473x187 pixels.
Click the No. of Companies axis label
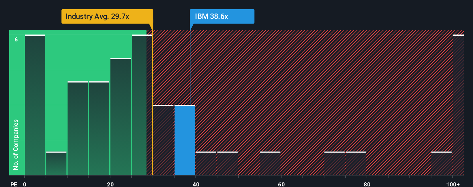(x=16, y=145)
